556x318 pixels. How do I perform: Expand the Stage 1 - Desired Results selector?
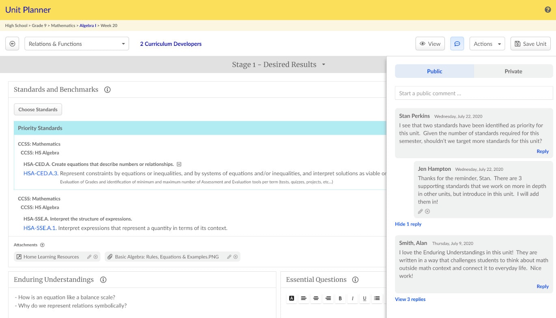click(x=278, y=64)
